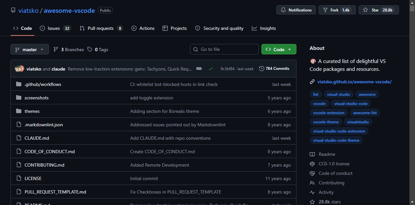Screen dimensions: 415x205
Task: Click file icon beside CLAUDE.md
Action: [19, 138]
